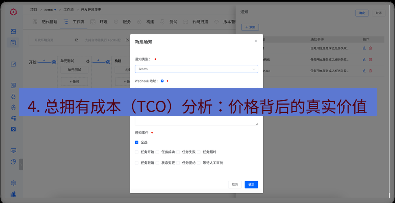Click circled A icon after 开始
This screenshot has height=203, width=395.
54,62
